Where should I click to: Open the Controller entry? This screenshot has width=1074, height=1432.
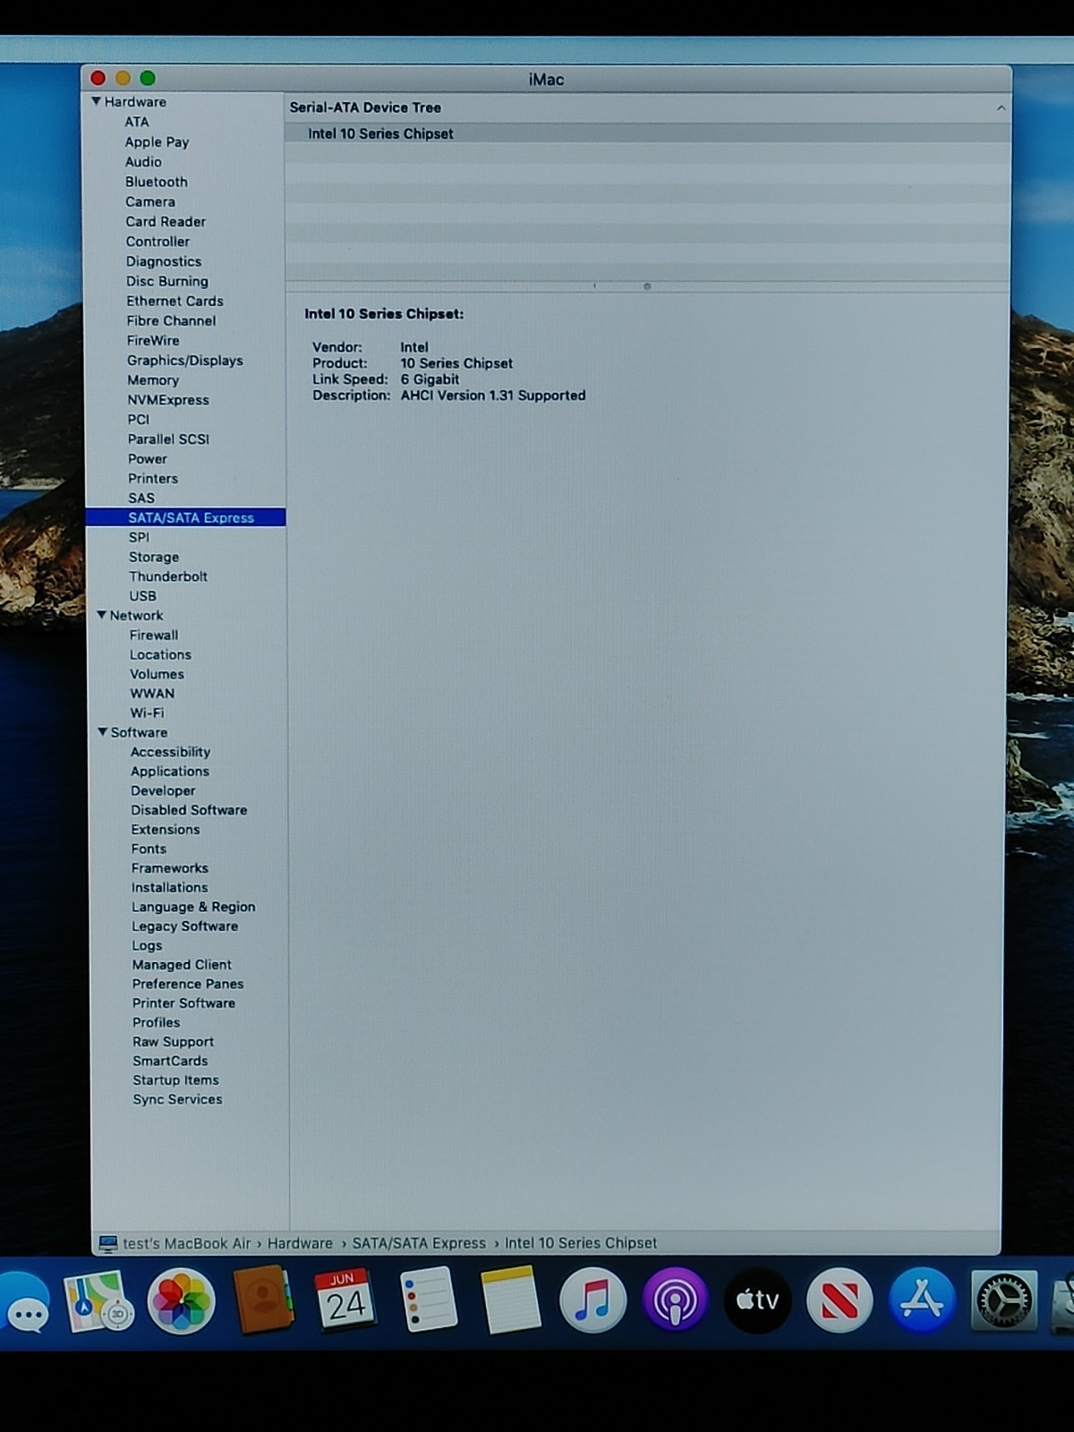pos(158,241)
